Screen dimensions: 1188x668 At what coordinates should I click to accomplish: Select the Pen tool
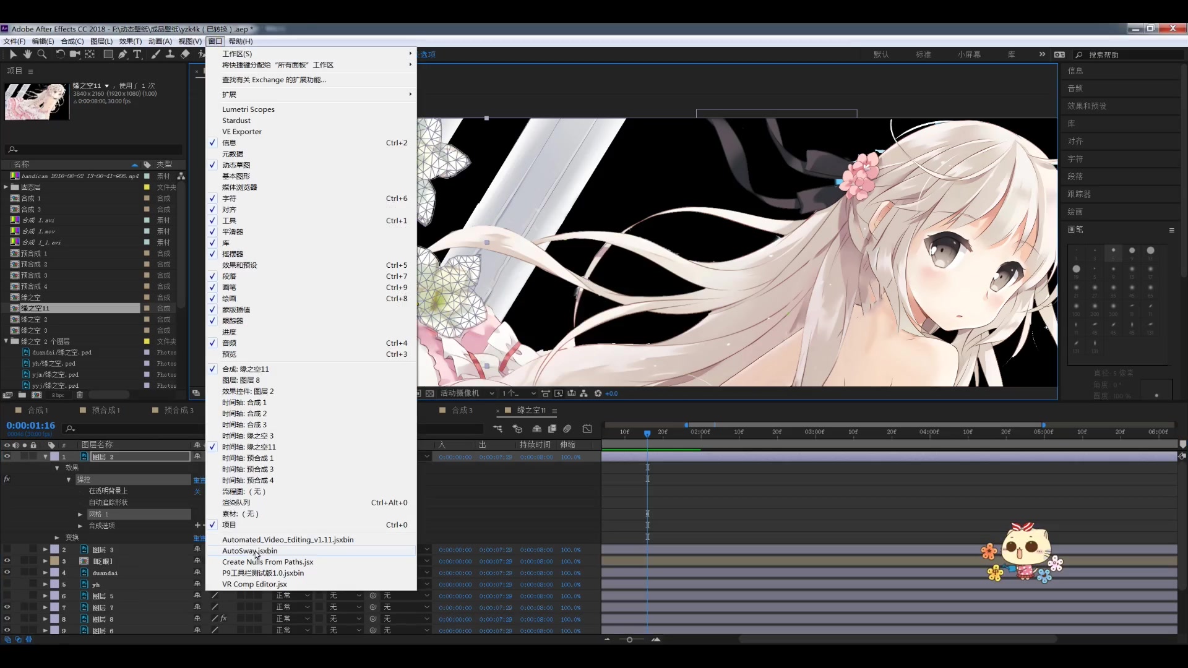[123, 54]
